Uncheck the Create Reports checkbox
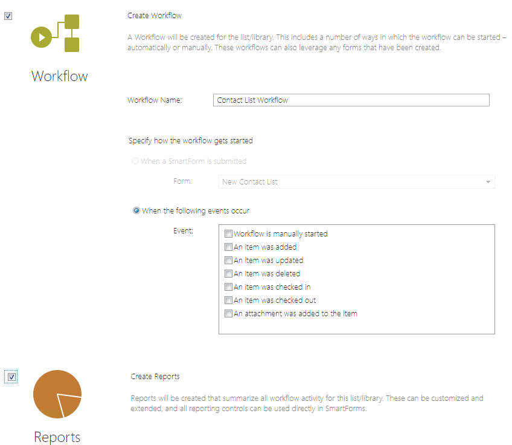 [11, 377]
